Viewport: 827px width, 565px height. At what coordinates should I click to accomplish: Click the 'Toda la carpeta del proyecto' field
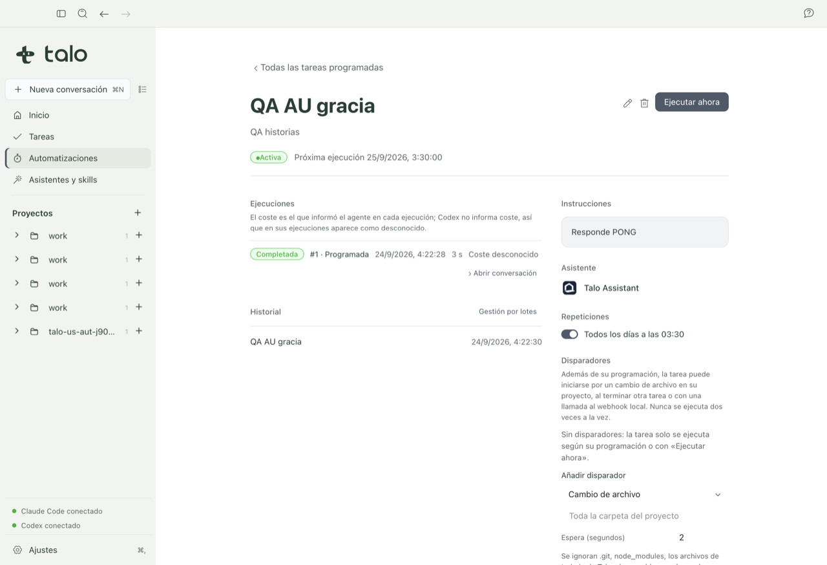(645, 516)
